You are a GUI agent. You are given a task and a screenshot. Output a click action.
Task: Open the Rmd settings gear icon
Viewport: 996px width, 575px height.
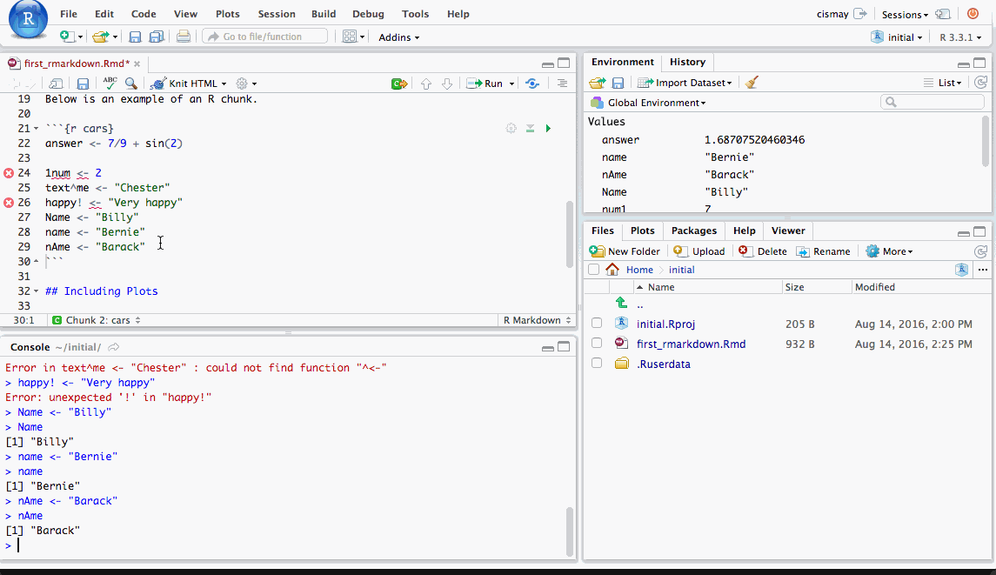(241, 84)
